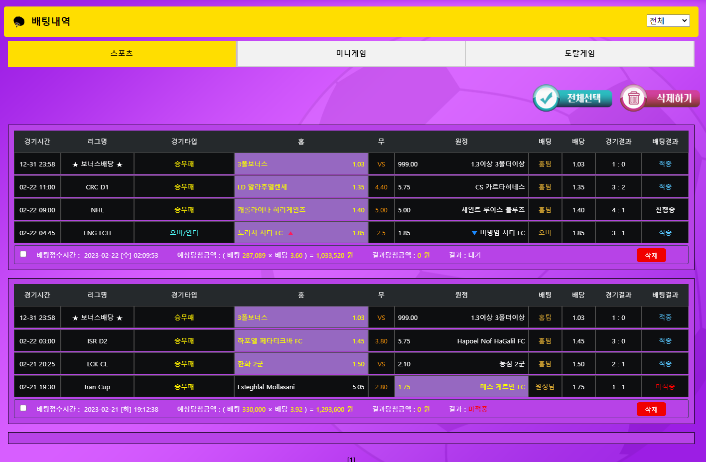Click the checkmark icon on 전체선택
This screenshot has width=706, height=462.
coord(546,98)
